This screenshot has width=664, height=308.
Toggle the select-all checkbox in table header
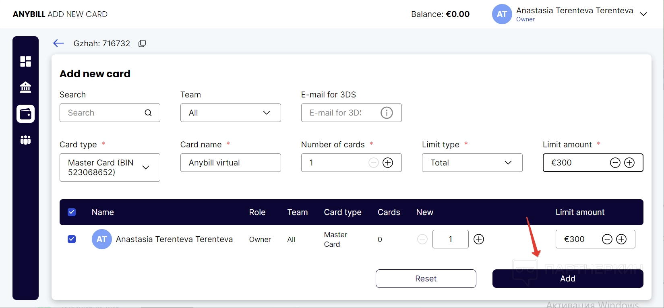[x=72, y=212]
